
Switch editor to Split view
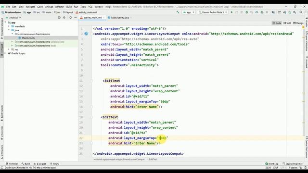click(x=287, y=23)
